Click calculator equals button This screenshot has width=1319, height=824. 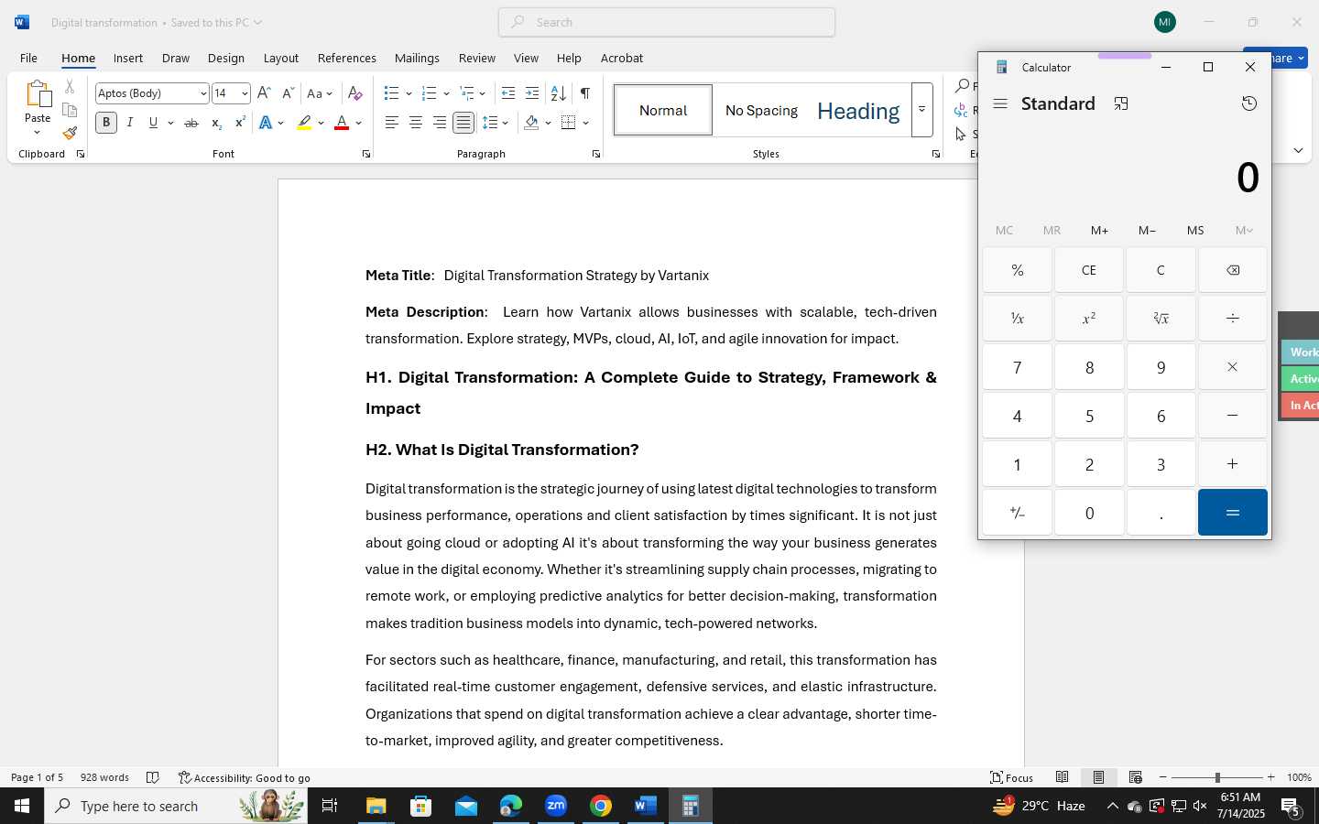click(1233, 513)
